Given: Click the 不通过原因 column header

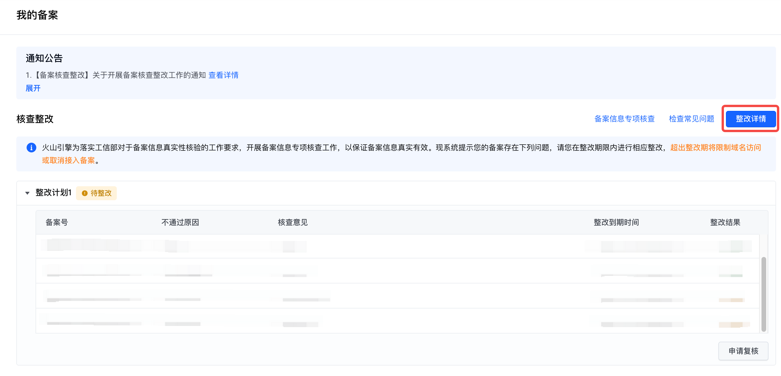Looking at the screenshot, I should tap(180, 222).
